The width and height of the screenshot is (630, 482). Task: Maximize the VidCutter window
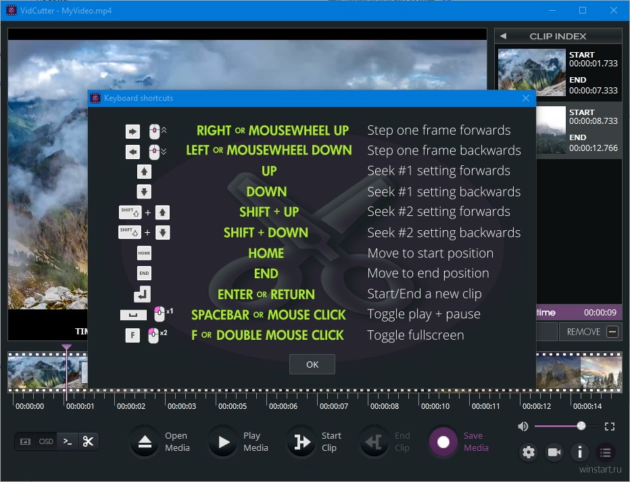(582, 10)
